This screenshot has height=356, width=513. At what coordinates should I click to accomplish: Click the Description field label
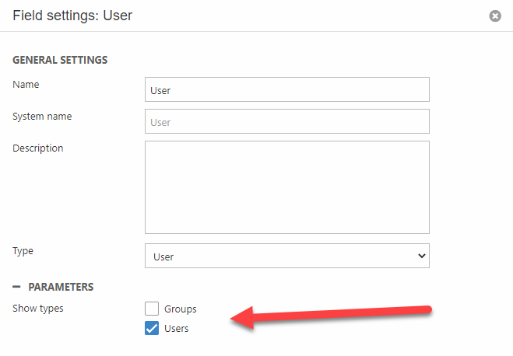(x=38, y=148)
